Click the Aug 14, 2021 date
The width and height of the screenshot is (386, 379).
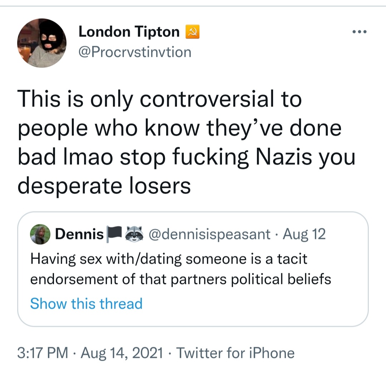[x=122, y=353]
